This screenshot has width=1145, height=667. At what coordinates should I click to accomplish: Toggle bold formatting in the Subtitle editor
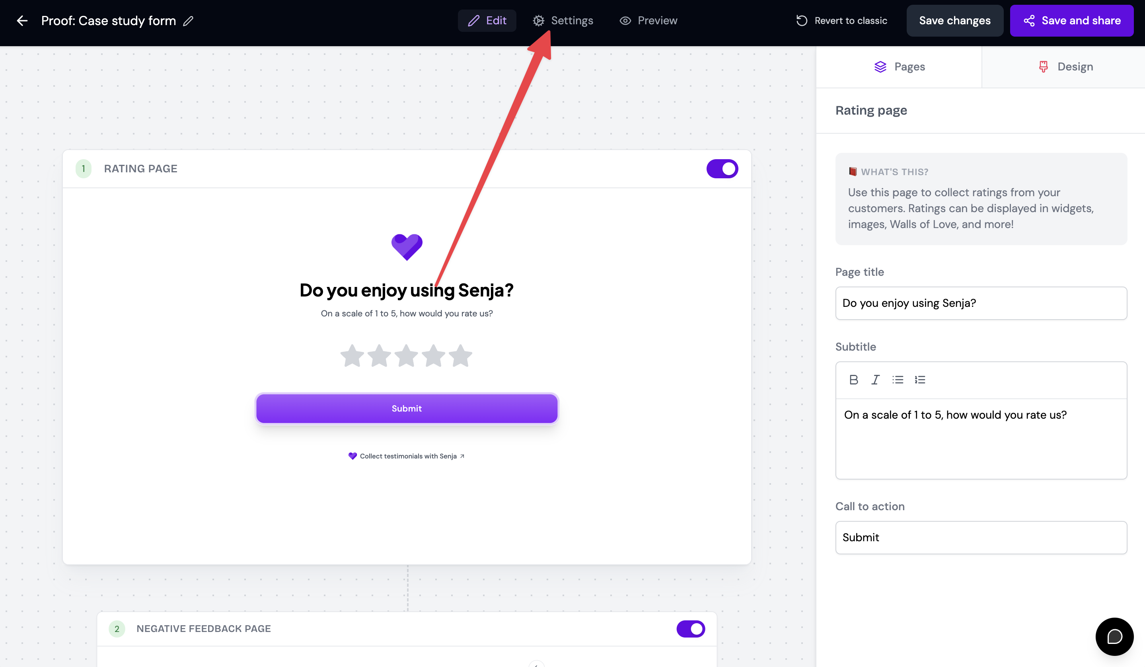pyautogui.click(x=853, y=379)
